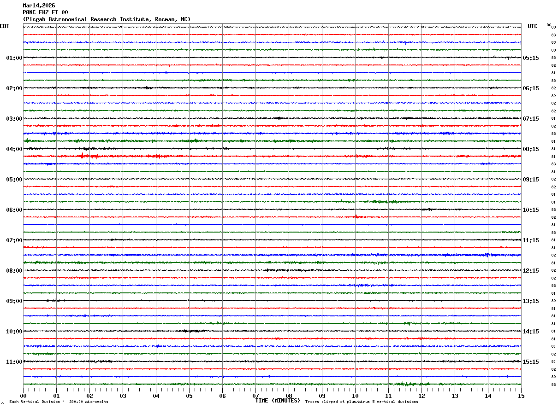Screen dimensions: 558x408
Task: Click the minute 07 axis tick label
Action: pyautogui.click(x=255, y=396)
